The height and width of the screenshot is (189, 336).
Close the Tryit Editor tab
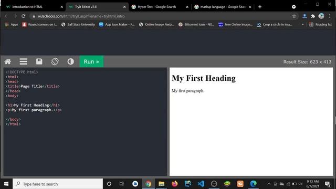(124, 7)
